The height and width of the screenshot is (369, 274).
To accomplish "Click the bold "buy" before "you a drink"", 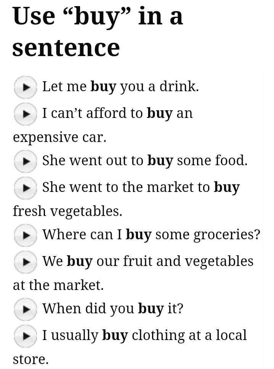I will point(103,87).
